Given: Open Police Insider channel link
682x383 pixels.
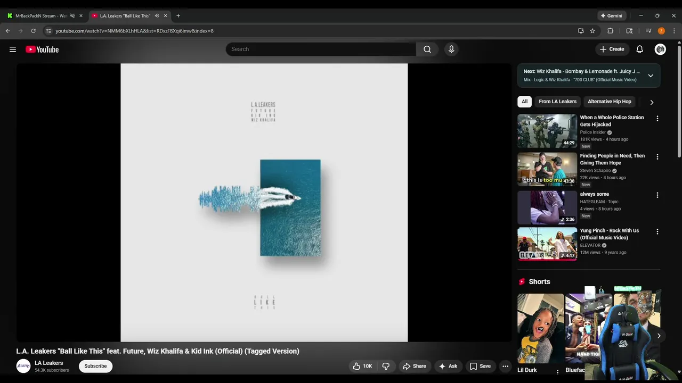Looking at the screenshot, I should tap(592, 132).
